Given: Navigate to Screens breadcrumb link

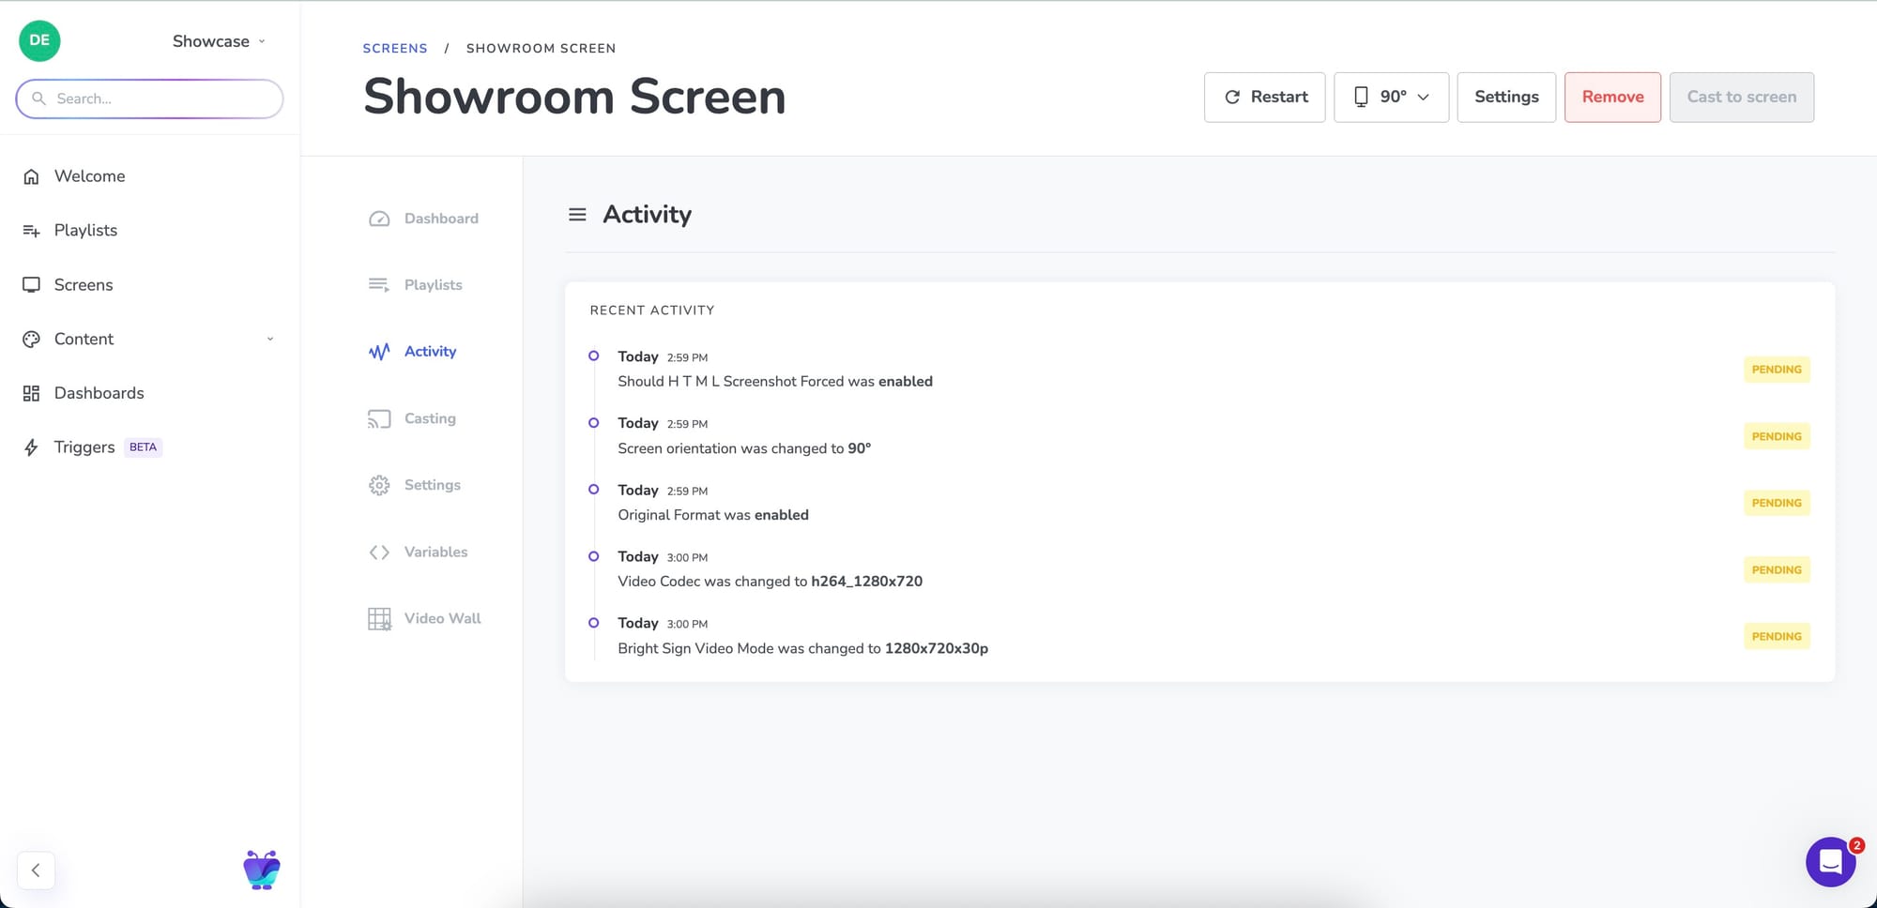Looking at the screenshot, I should 395,48.
